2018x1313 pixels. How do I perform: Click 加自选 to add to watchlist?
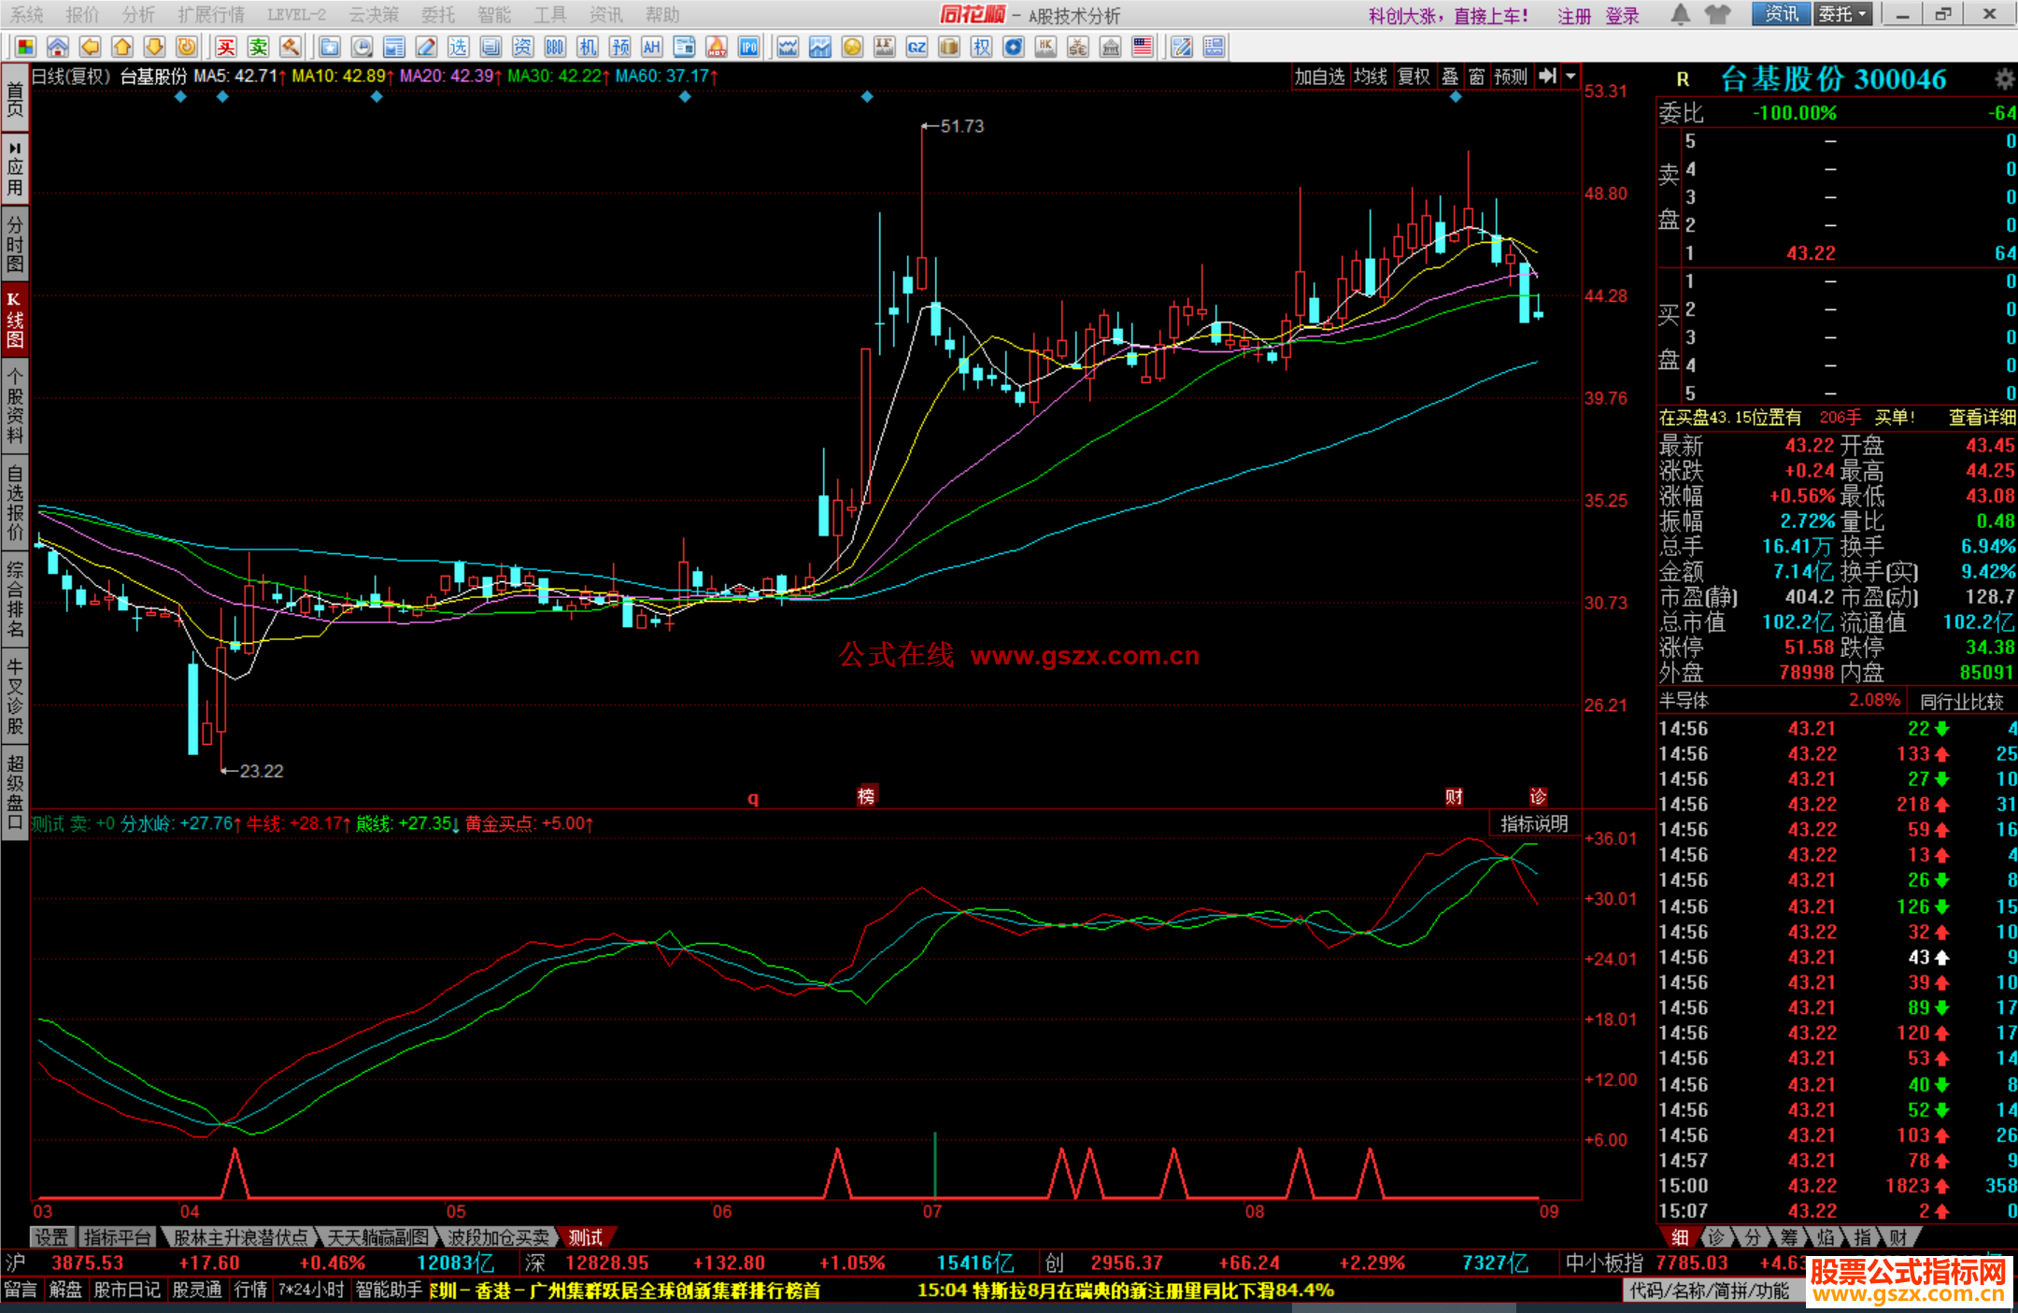point(1318,77)
